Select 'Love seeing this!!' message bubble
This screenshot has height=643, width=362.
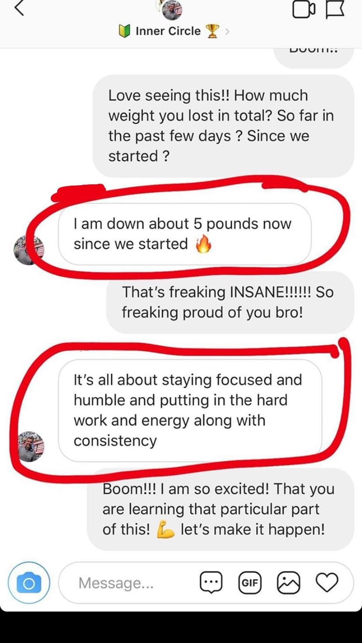(x=223, y=126)
